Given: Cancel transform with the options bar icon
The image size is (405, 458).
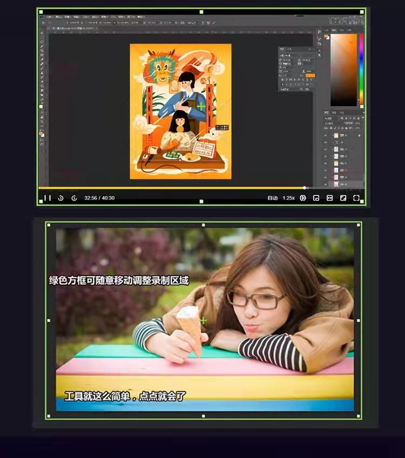Looking at the screenshot, I should pos(208,23).
